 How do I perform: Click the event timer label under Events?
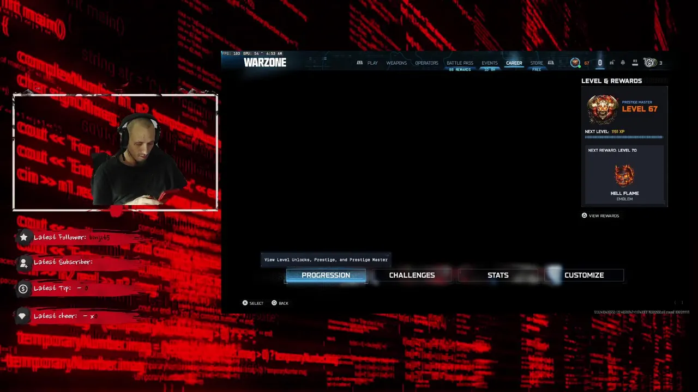(489, 70)
